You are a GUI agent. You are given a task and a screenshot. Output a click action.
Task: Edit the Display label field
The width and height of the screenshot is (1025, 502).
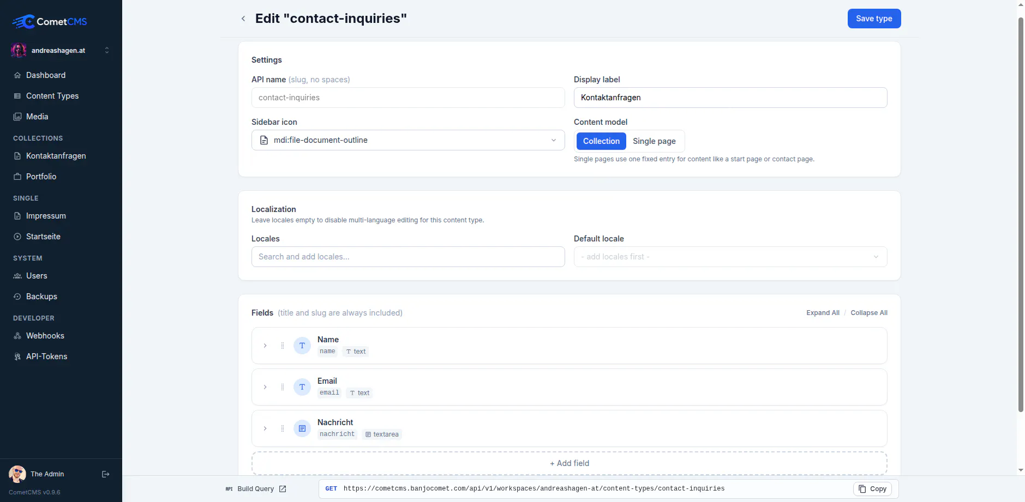(730, 98)
